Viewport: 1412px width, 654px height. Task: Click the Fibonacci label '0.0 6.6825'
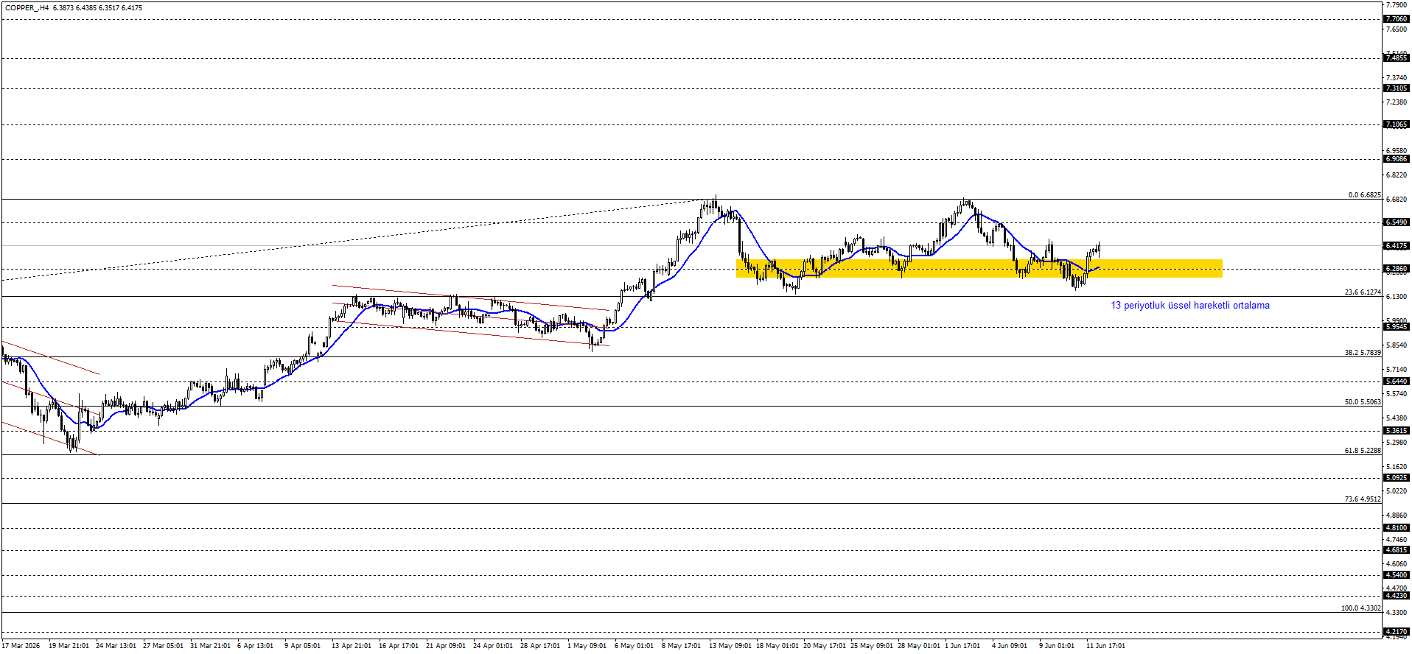1365,195
